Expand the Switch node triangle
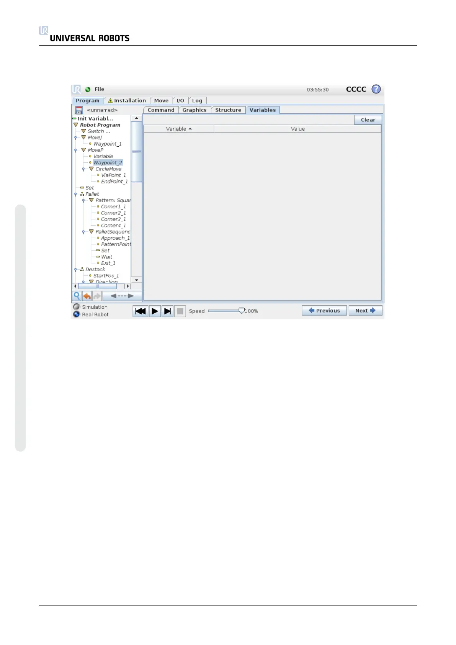This screenshot has width=456, height=645. coord(83,131)
